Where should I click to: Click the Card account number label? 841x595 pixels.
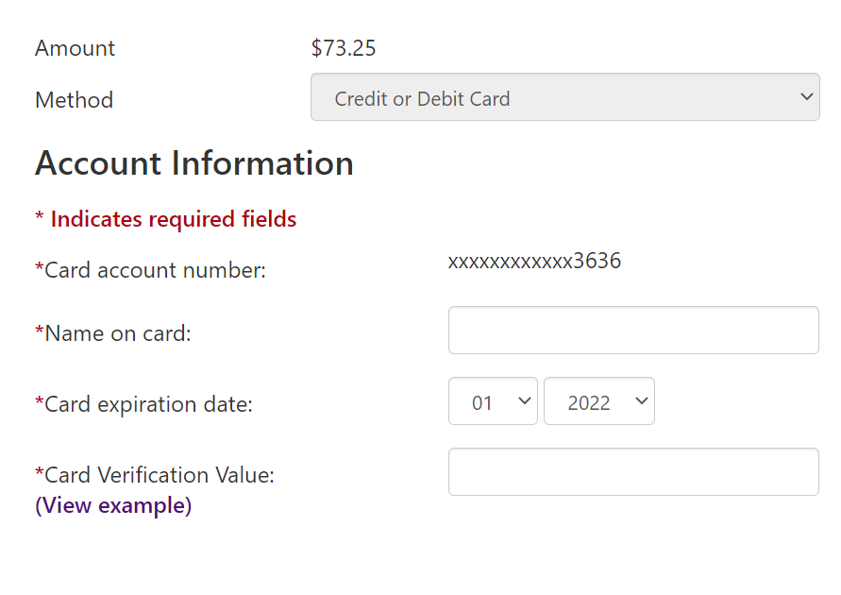150,270
